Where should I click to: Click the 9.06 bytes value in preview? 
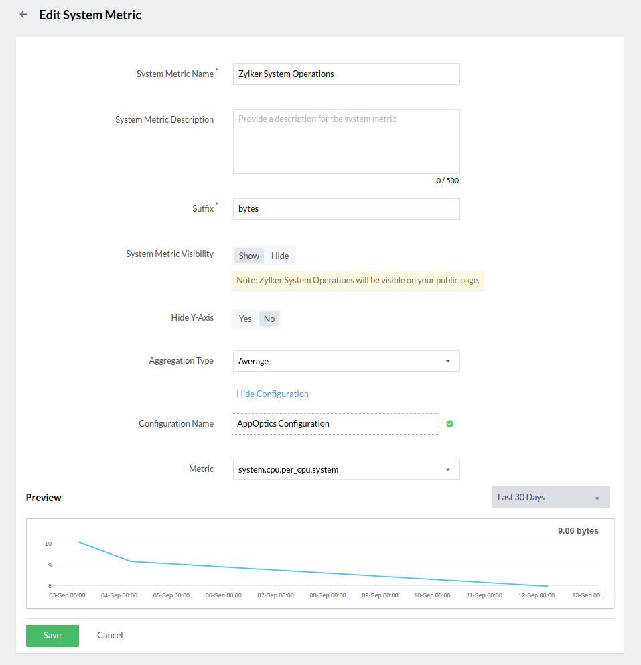click(578, 531)
